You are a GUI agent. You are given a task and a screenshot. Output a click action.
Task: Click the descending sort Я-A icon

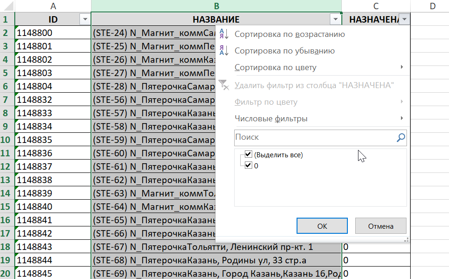coord(224,51)
